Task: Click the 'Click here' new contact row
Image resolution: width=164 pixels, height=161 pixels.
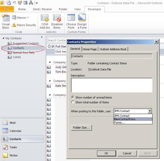Action: point(61,52)
